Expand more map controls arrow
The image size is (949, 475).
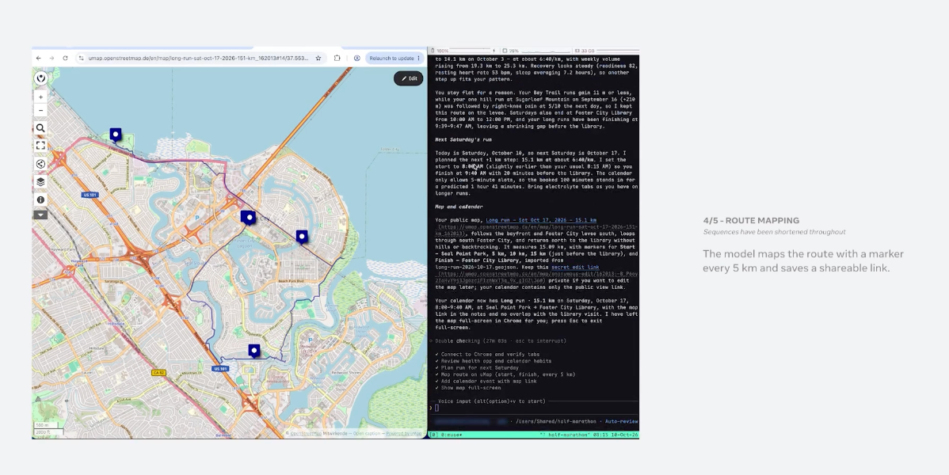pyautogui.click(x=40, y=215)
